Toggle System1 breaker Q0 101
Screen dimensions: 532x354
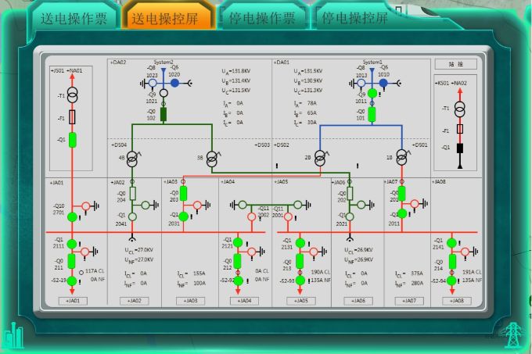(x=372, y=115)
